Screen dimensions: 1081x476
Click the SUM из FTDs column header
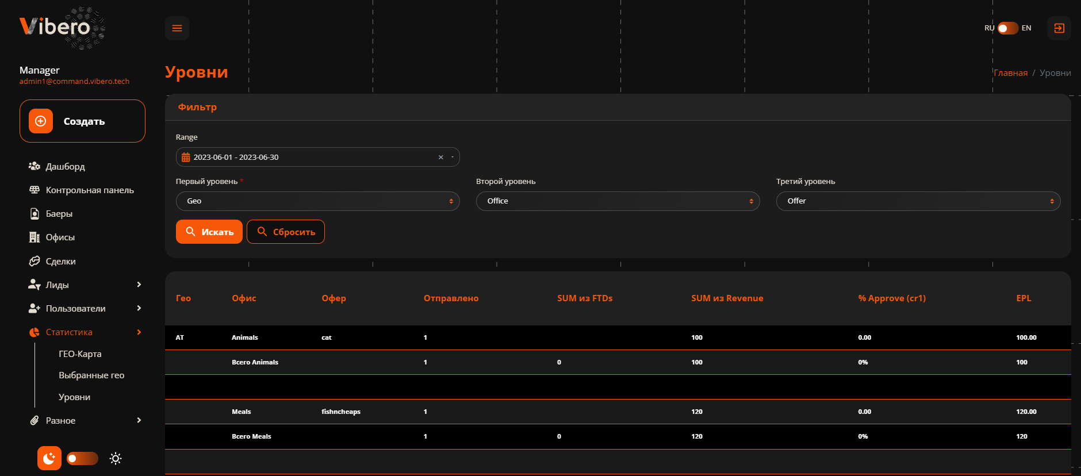pos(585,298)
